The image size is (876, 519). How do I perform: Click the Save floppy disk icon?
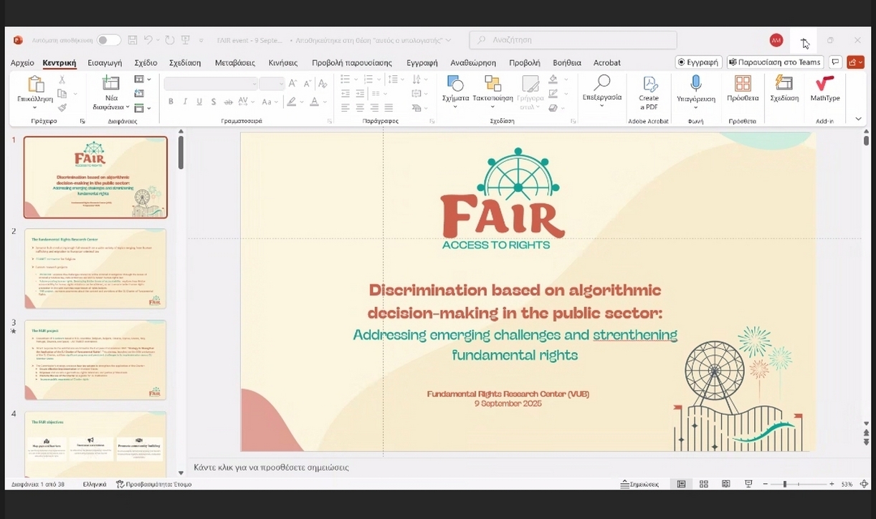pos(133,40)
